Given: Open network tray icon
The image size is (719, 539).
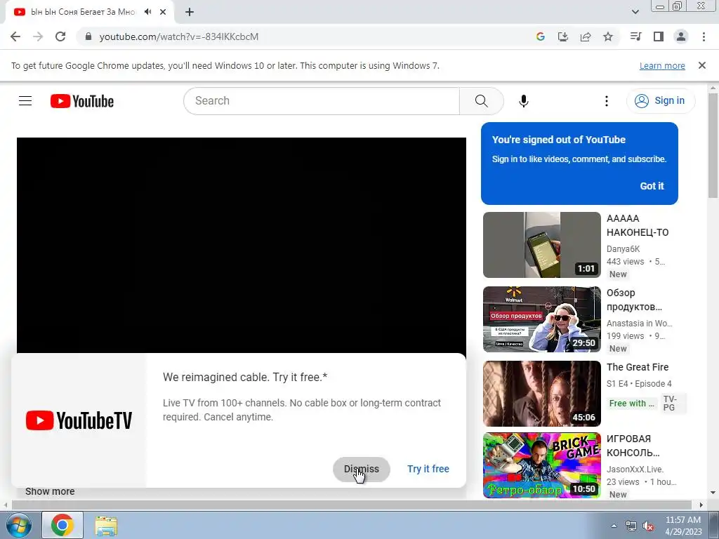Looking at the screenshot, I should pyautogui.click(x=631, y=526).
